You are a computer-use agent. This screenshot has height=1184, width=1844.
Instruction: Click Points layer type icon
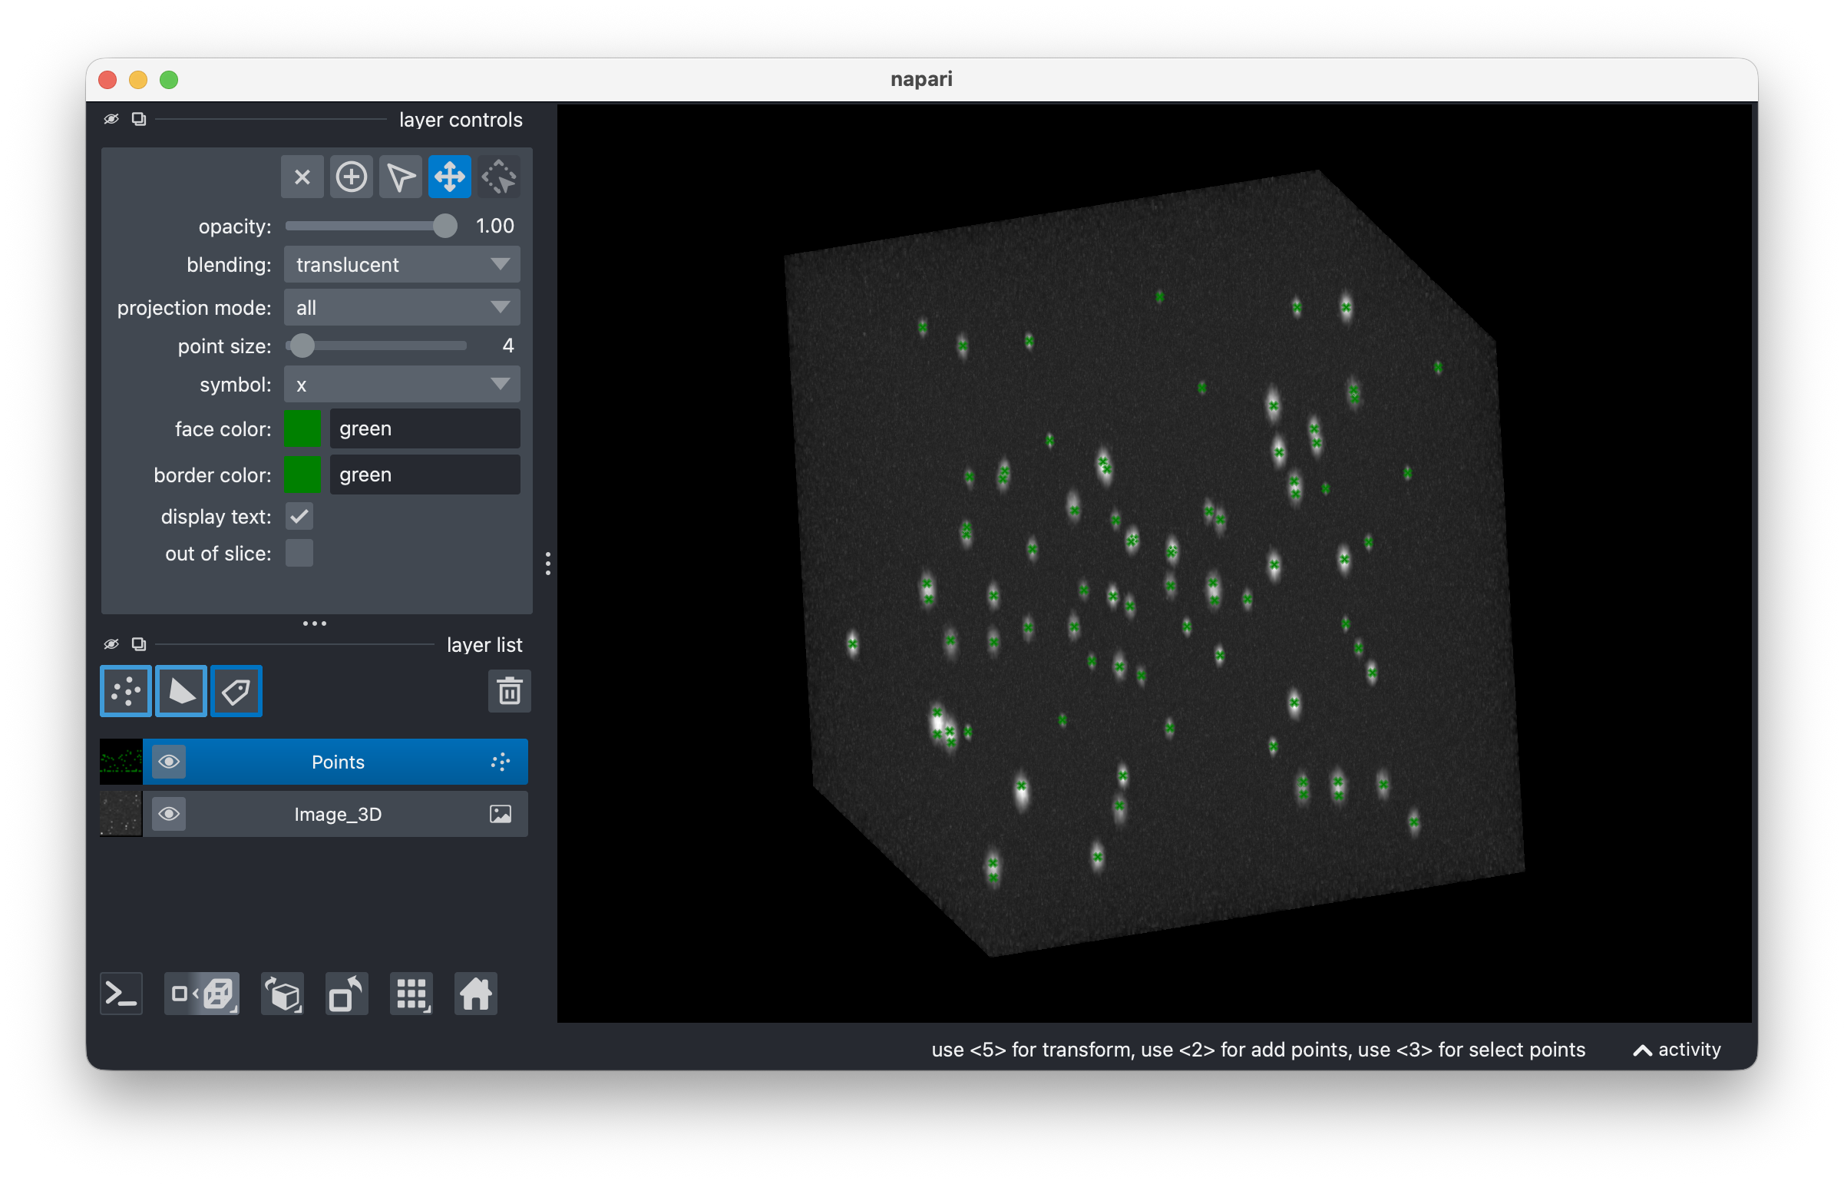click(x=501, y=762)
